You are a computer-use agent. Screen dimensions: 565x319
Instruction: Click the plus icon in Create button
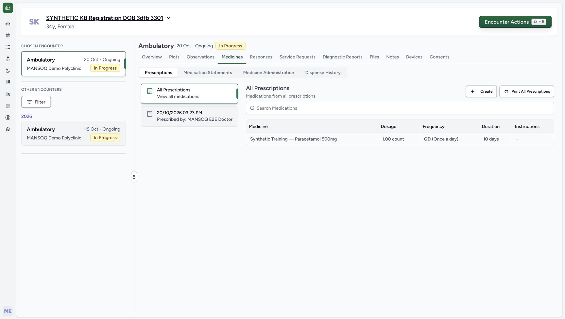click(x=472, y=91)
